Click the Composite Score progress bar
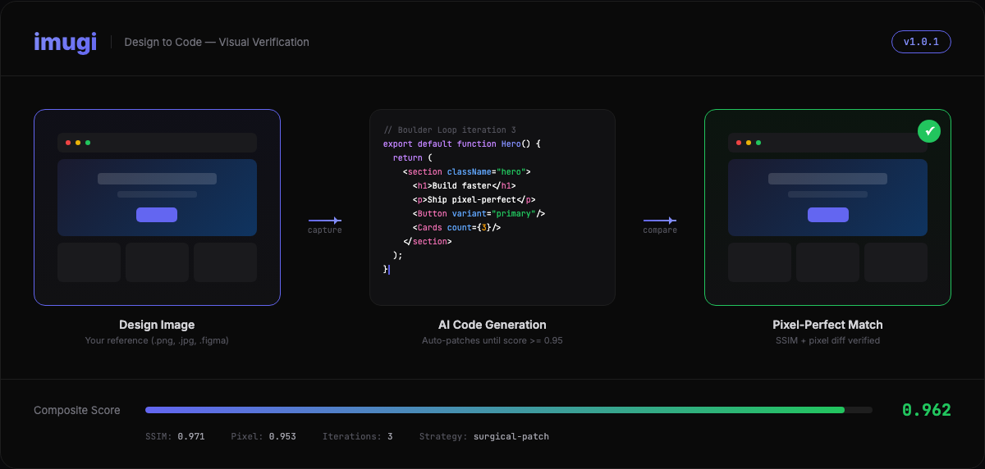Viewport: 985px width, 469px height. (x=509, y=410)
